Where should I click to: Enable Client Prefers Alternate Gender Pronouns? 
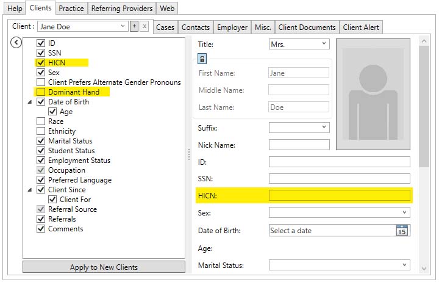(x=41, y=82)
